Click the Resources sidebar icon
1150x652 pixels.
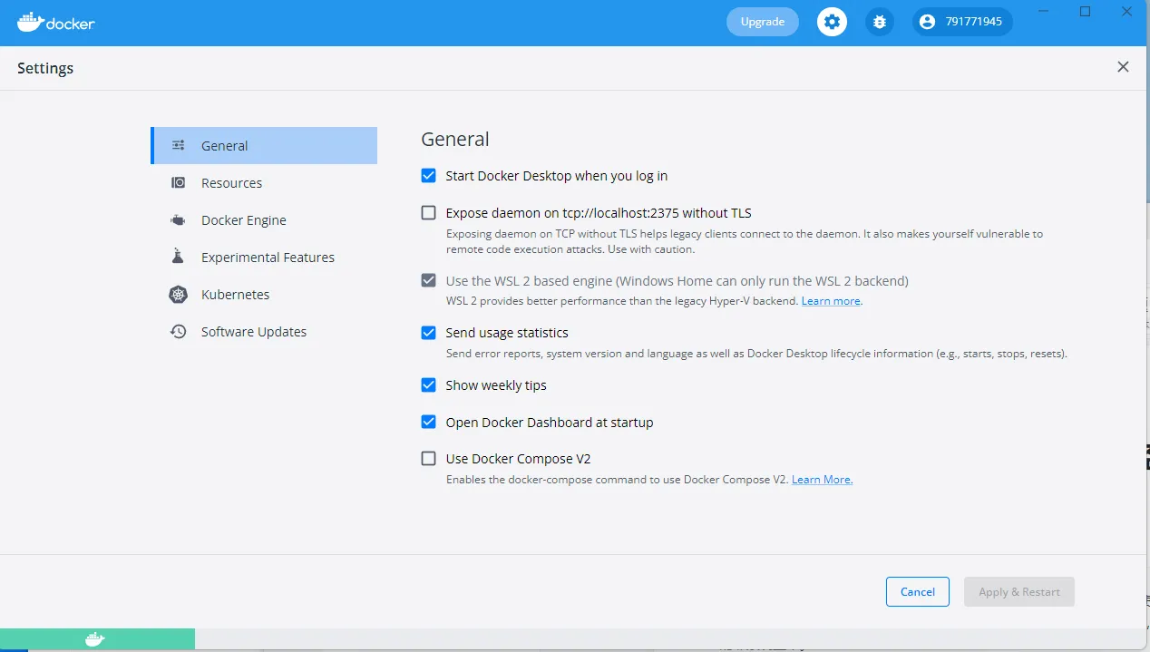tap(179, 183)
